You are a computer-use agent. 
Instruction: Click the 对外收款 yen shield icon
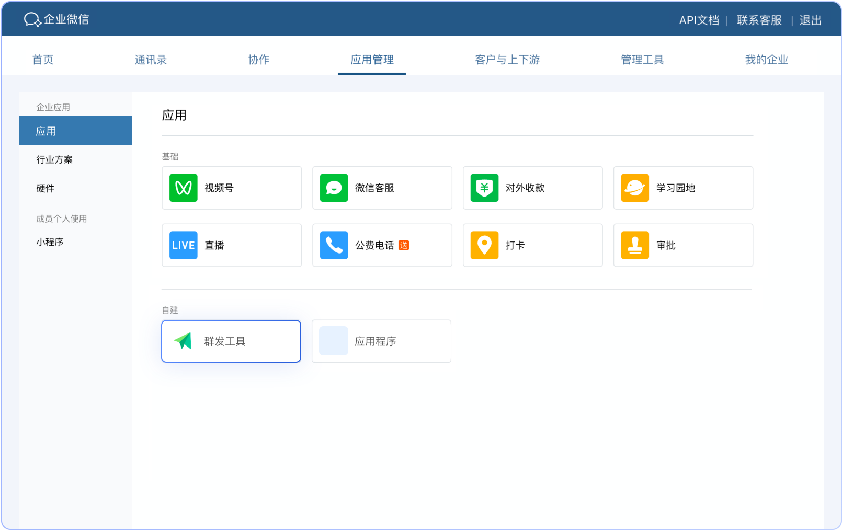pos(485,188)
